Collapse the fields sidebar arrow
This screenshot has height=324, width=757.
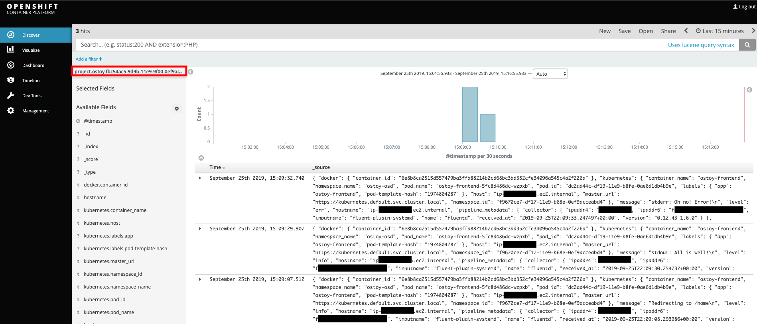point(191,72)
